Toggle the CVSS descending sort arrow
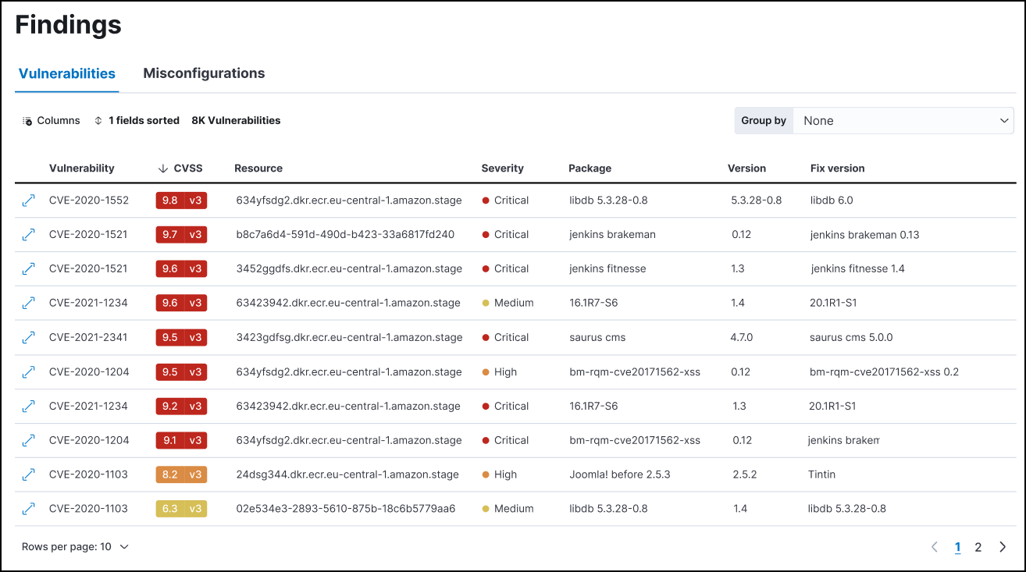 click(161, 168)
